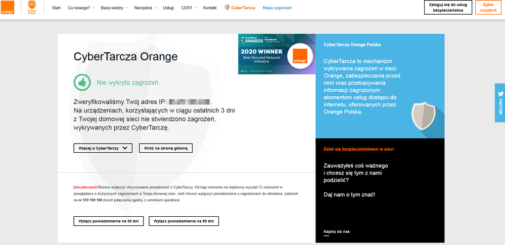Expand Więcej o CyberTarczy section
The width and height of the screenshot is (505, 245).
click(x=103, y=148)
